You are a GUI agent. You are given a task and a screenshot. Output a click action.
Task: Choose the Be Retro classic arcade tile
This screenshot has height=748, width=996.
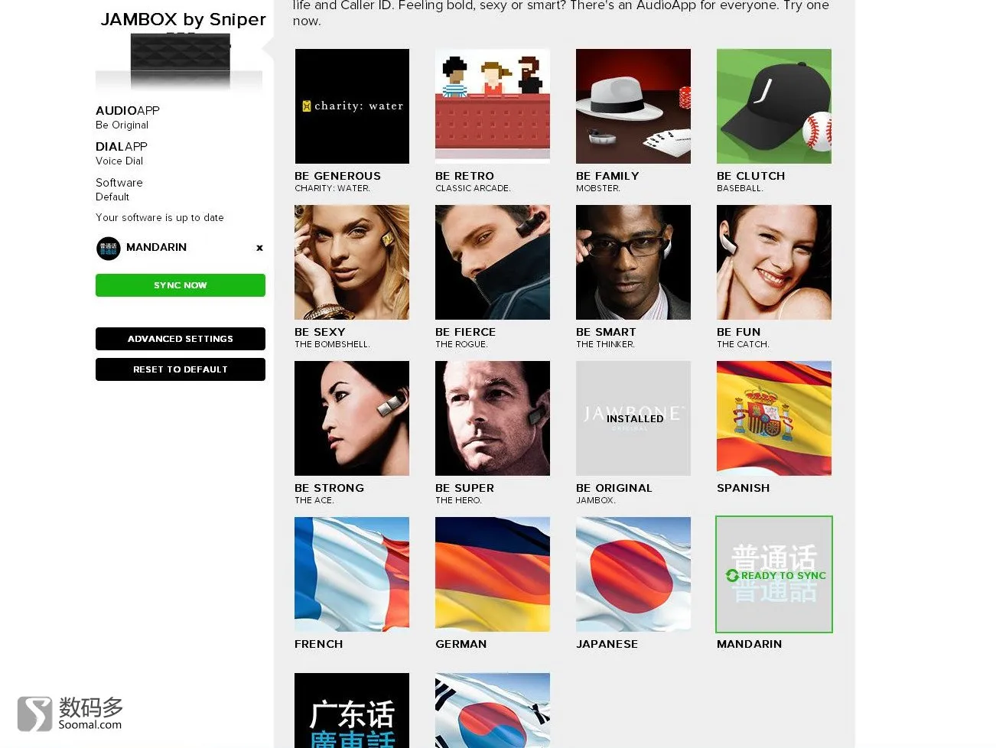tap(493, 106)
